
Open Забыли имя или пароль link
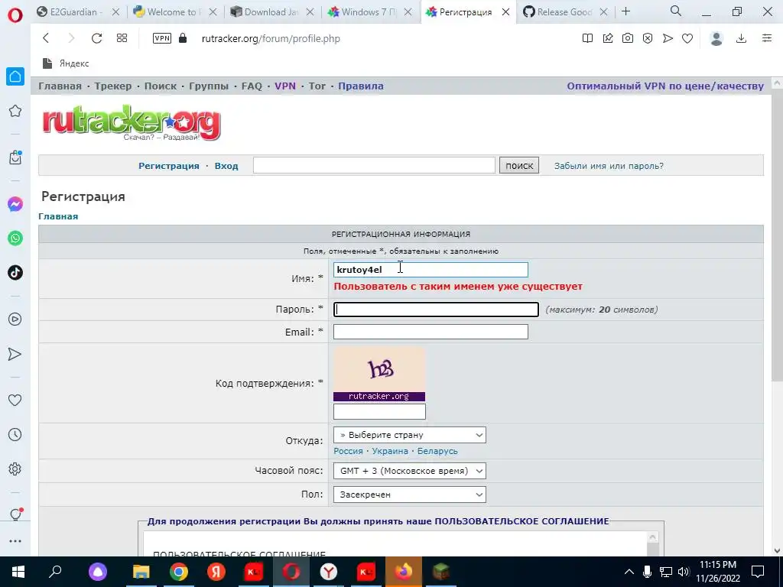pos(609,166)
